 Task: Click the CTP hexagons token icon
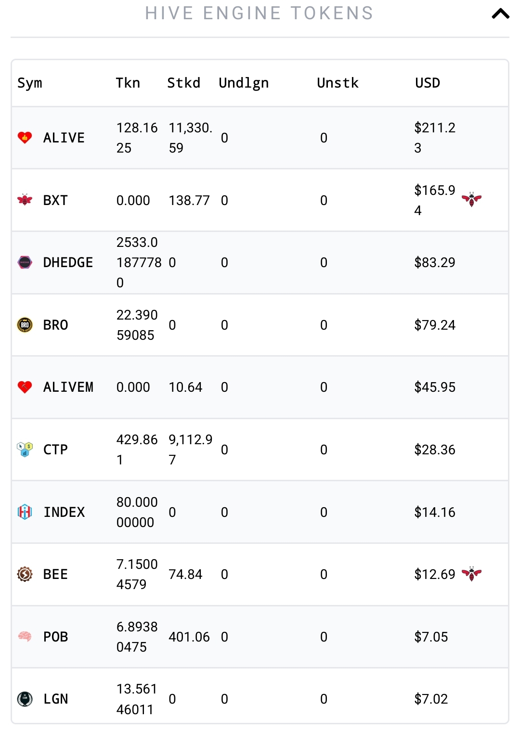pos(25,449)
